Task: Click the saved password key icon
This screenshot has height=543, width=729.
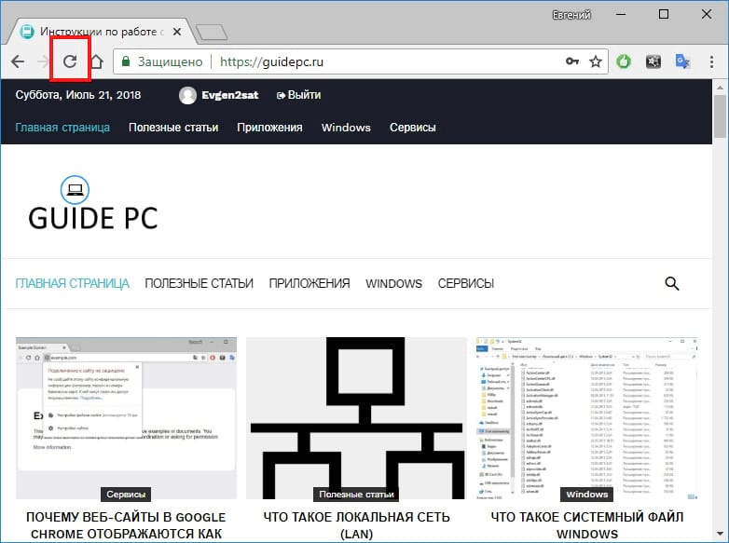Action: (x=571, y=61)
